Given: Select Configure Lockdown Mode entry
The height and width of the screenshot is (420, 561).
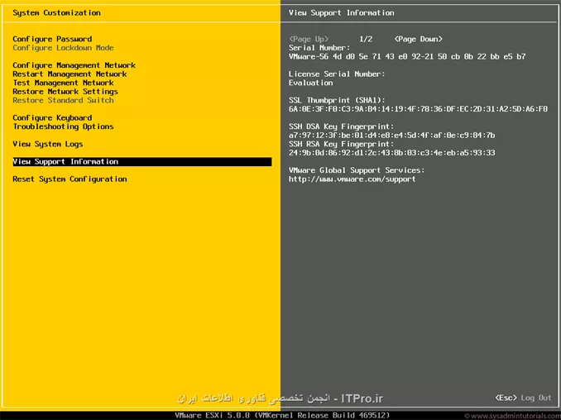Looking at the screenshot, I should [x=63, y=48].
